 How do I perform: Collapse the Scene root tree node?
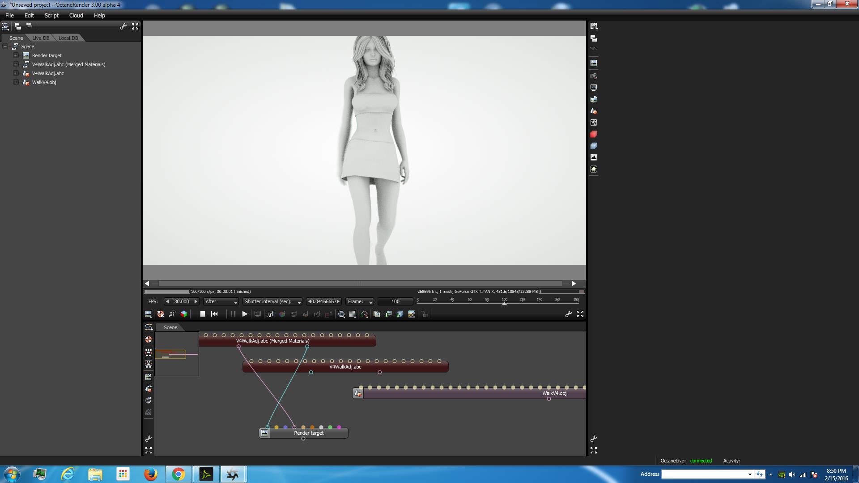(5, 47)
